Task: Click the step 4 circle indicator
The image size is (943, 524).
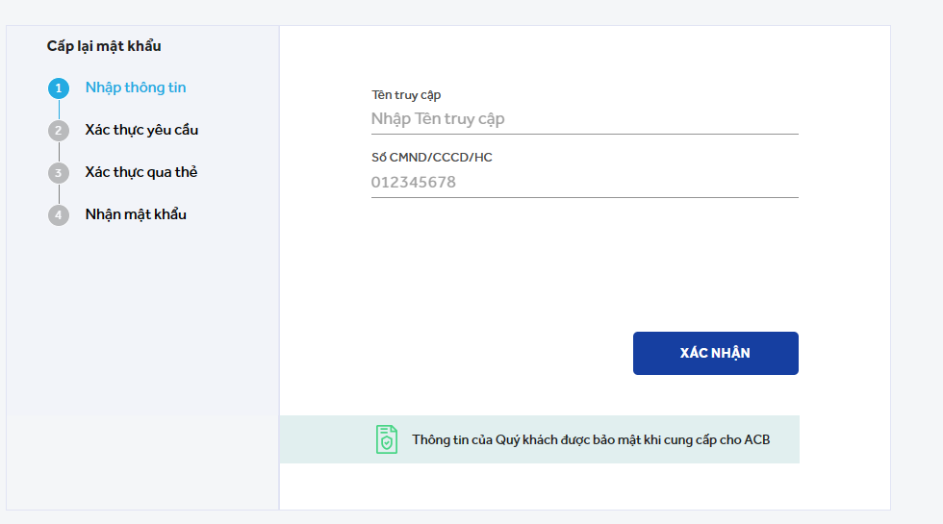Action: [59, 215]
